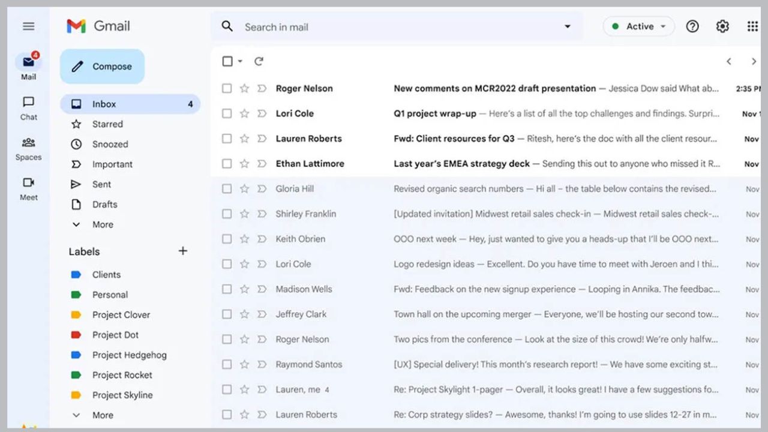Star the Ethan Lattimore email

(x=244, y=164)
